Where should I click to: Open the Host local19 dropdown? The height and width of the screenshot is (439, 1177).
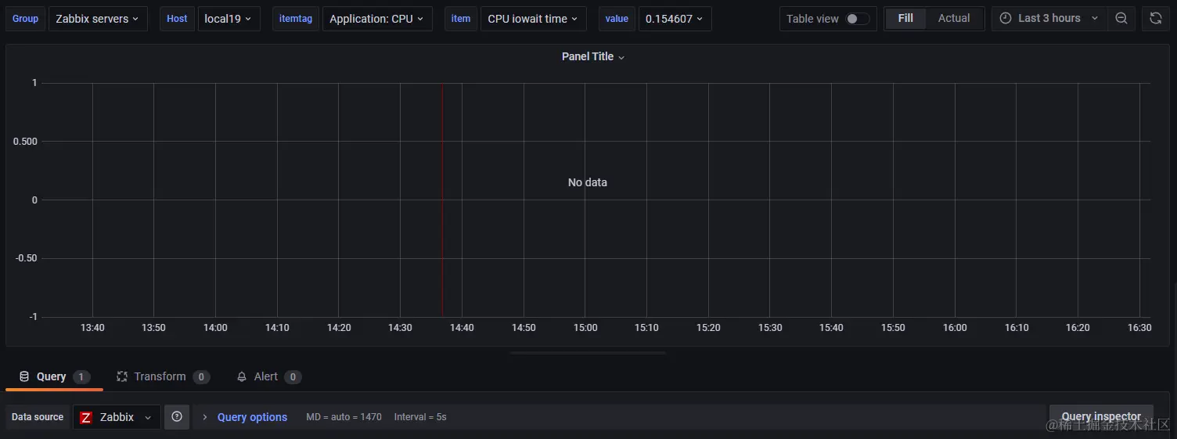(229, 19)
